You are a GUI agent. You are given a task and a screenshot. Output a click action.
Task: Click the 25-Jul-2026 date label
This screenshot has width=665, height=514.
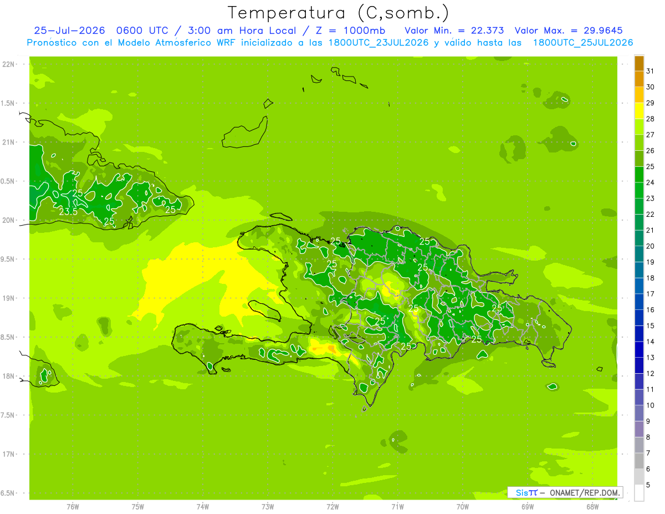[69, 30]
